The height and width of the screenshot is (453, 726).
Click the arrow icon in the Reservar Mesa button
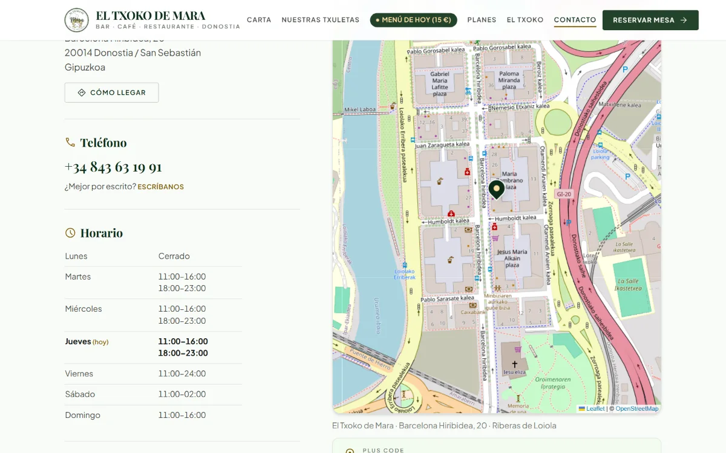684,20
